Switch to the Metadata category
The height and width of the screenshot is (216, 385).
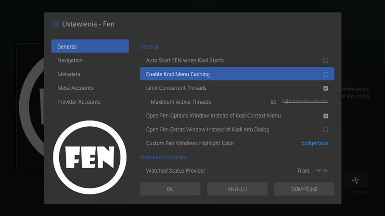90,74
